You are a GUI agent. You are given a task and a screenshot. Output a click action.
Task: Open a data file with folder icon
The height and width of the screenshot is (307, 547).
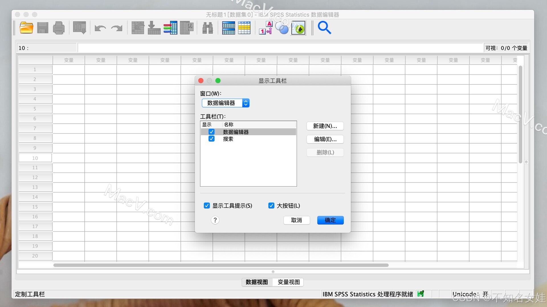pos(26,28)
